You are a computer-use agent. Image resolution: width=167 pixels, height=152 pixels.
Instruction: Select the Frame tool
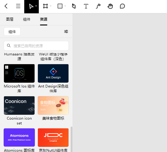point(45,6)
